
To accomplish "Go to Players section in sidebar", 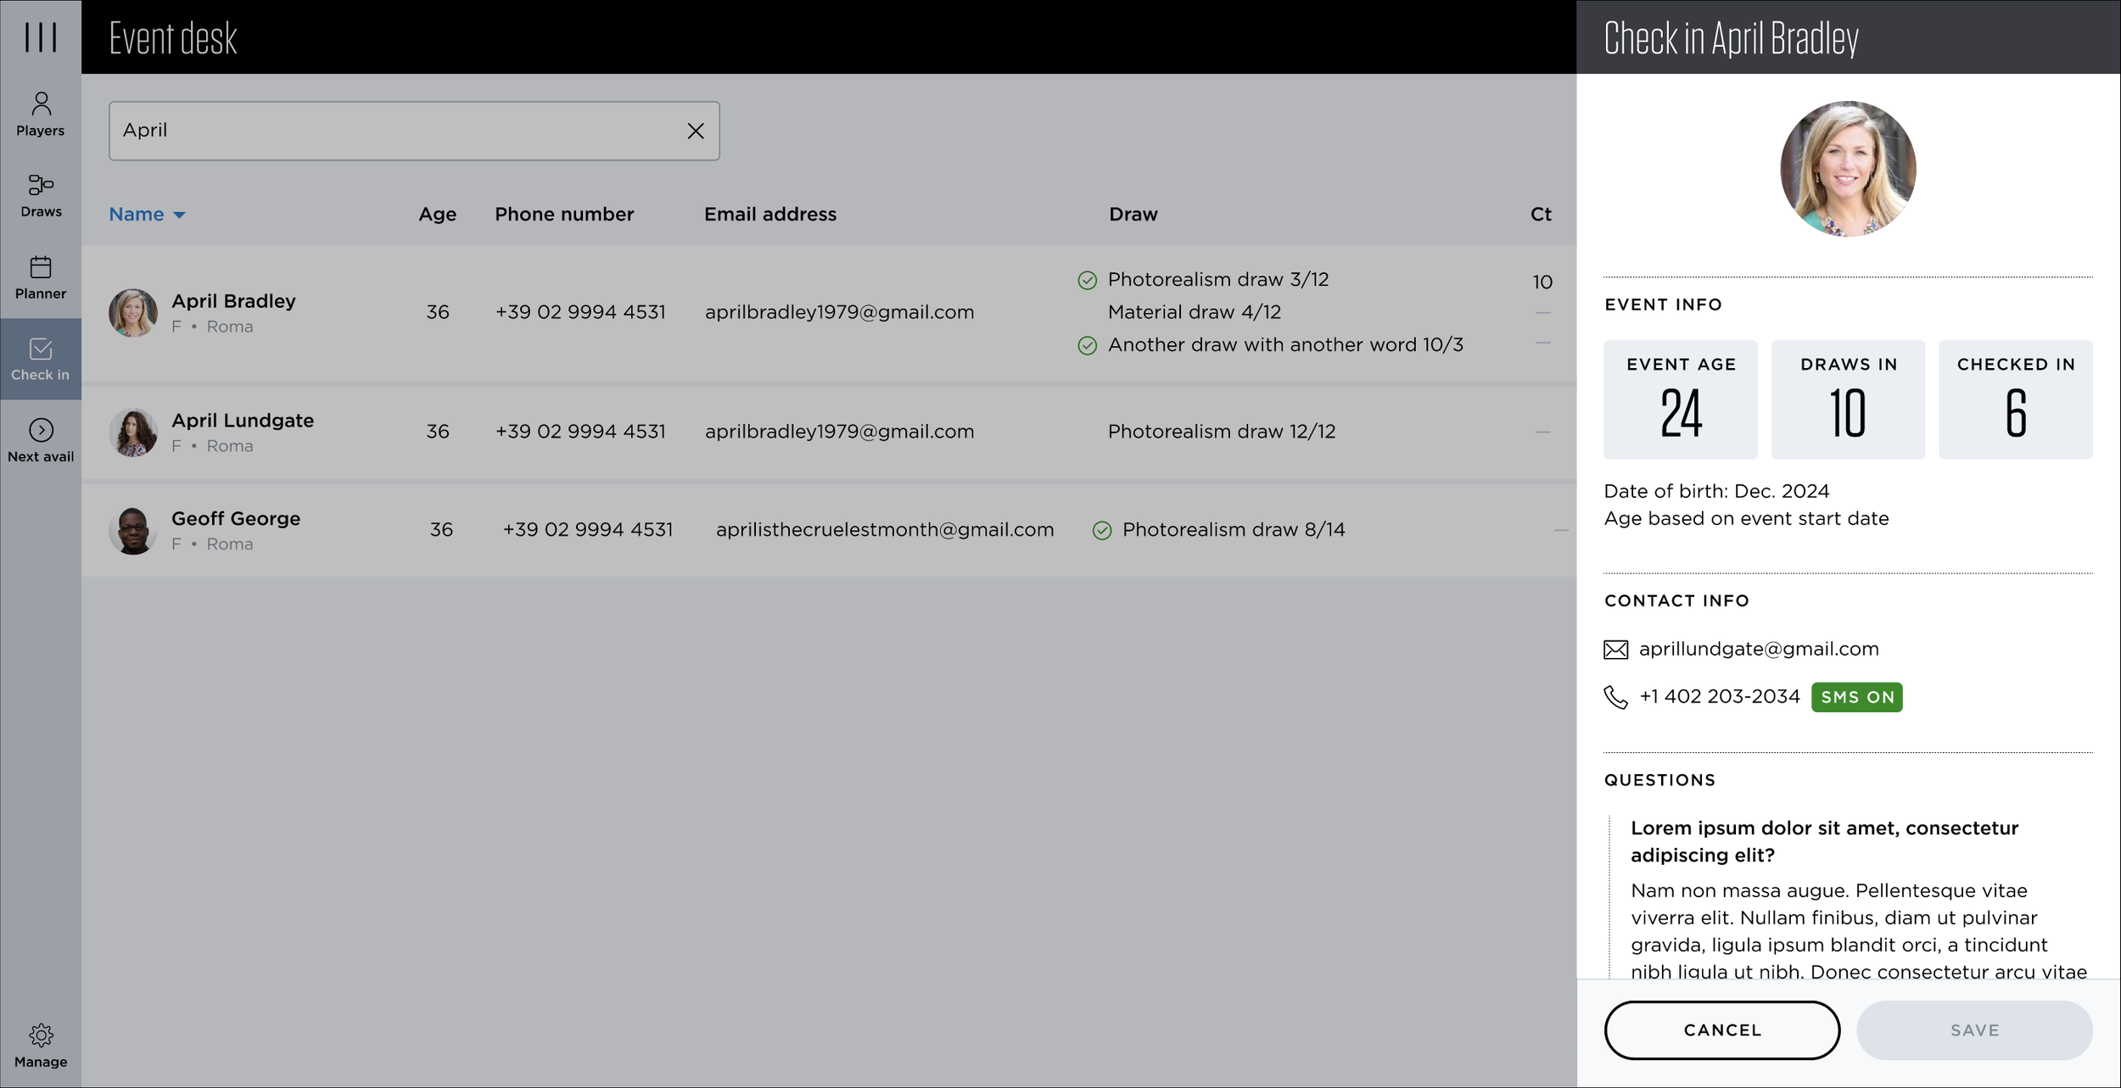I will tap(40, 114).
